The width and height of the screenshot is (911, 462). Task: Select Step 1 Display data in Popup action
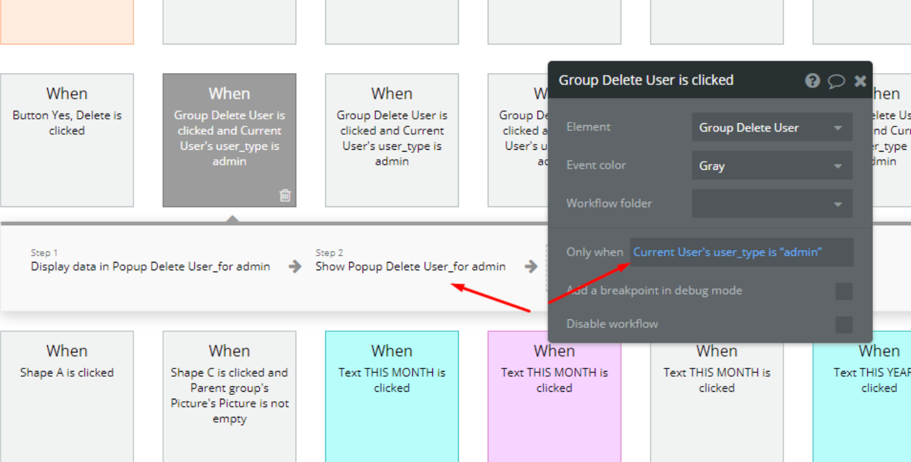(150, 266)
